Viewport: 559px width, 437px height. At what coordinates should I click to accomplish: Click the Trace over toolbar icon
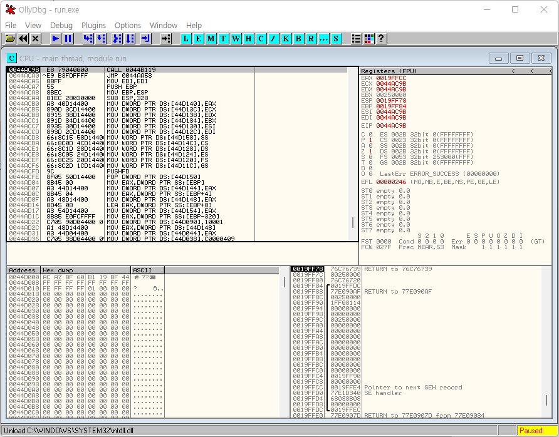(x=130, y=38)
